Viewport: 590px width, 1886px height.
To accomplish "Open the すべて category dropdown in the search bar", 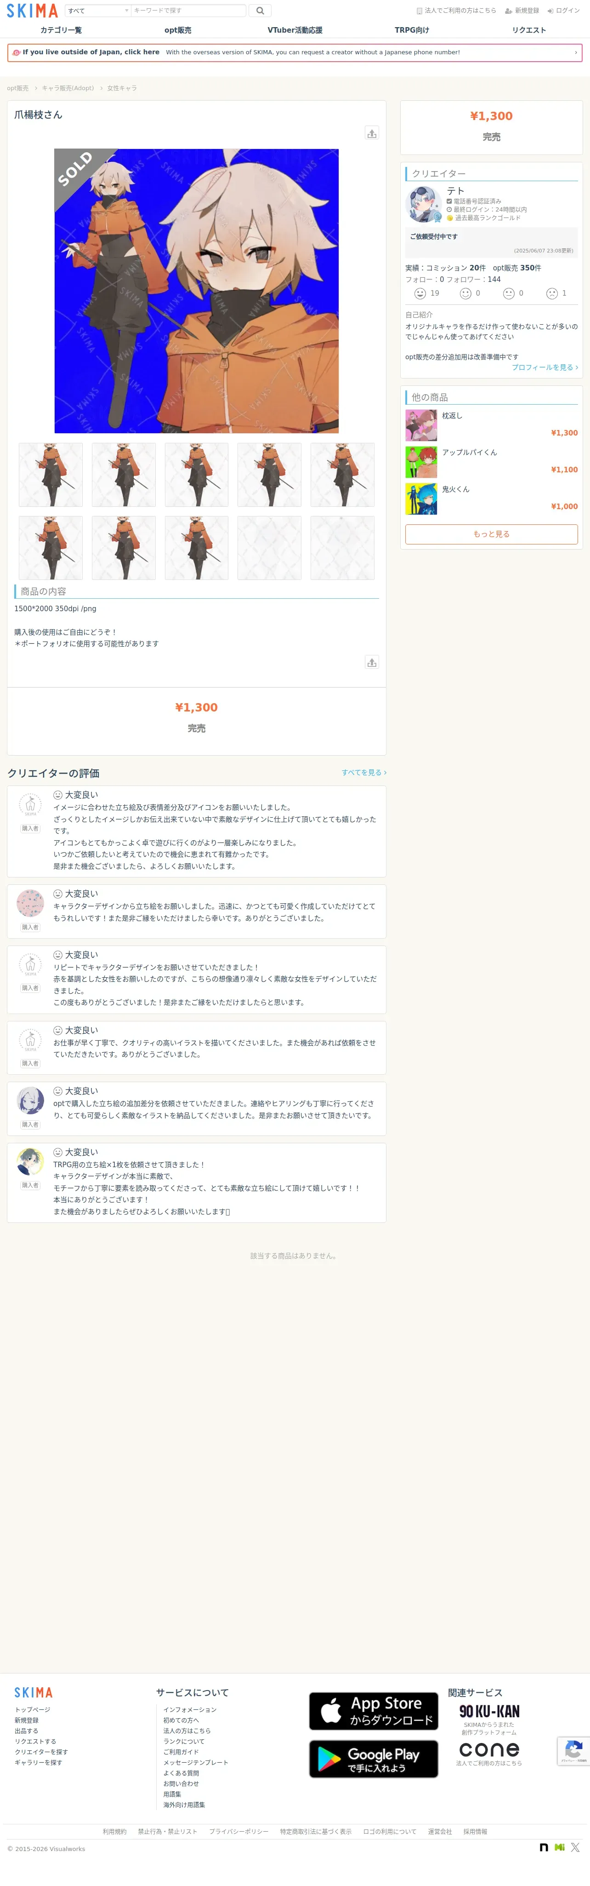I will point(98,10).
